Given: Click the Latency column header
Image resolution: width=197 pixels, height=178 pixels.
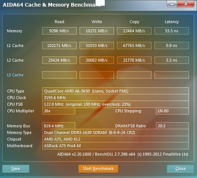Looking at the screenshot, I should pos(172,22).
